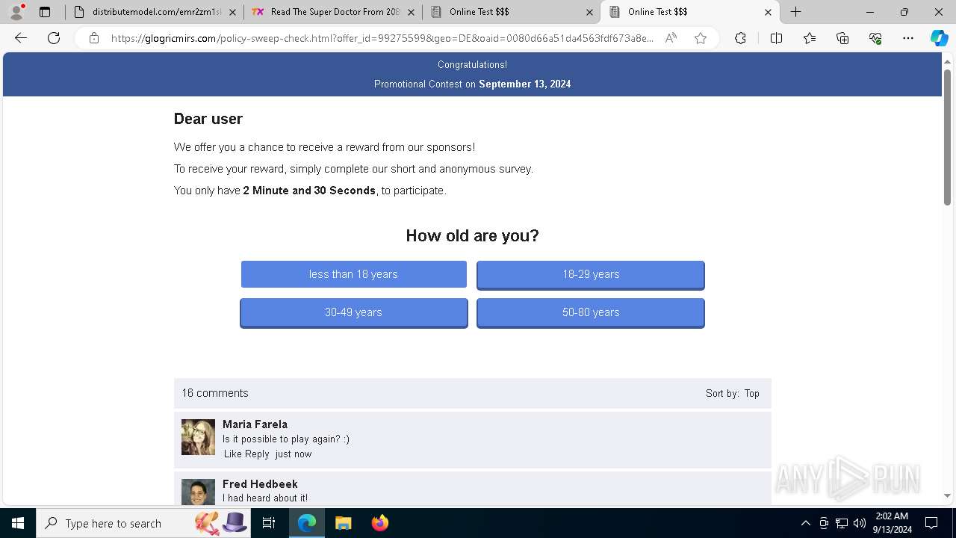
Task: Close the first Online Test $$$ tab
Action: tap(589, 12)
